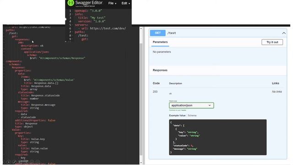Click the $ref '#/components/schemas/Value' line
This screenshot has width=293, height=165.
(49, 80)
